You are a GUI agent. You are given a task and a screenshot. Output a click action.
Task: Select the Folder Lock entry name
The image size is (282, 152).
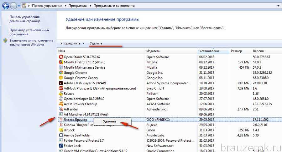coord(72,146)
